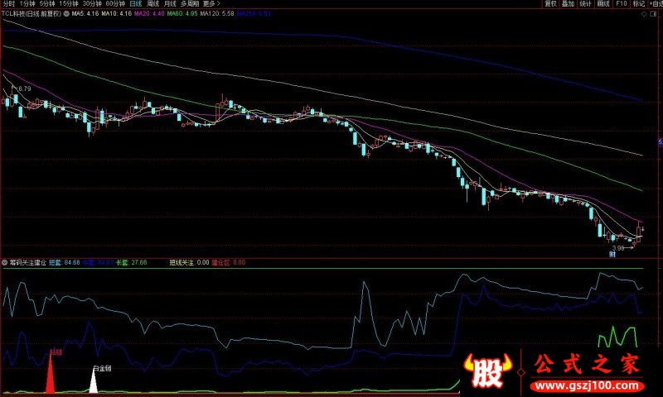Viewport: 663px width, 397px height.
Task: Click the round icon next to 筹码关注建仓
Action: tap(4, 262)
